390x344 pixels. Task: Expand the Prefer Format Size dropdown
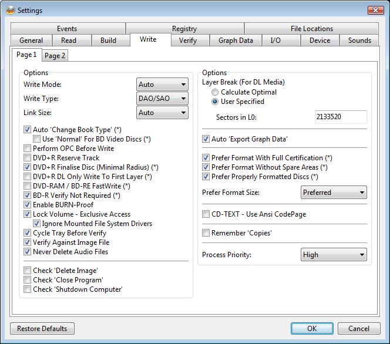click(x=334, y=193)
